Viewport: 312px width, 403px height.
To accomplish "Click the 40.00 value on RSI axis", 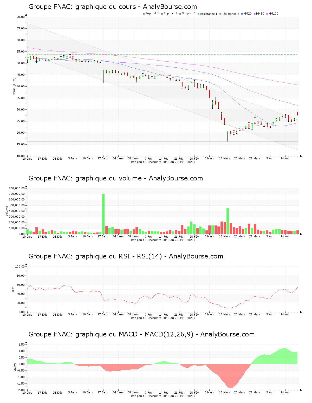I will 21,294.
